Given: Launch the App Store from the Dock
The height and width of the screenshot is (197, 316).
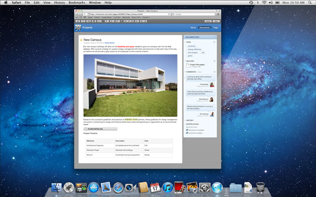Looking at the screenshot, I should 94,188.
